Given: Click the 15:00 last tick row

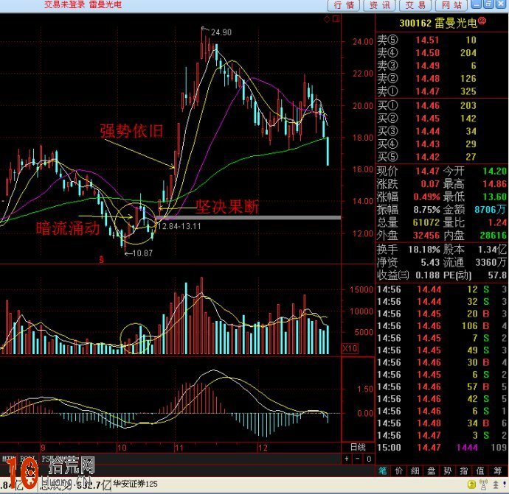Looking at the screenshot, I should [441, 448].
